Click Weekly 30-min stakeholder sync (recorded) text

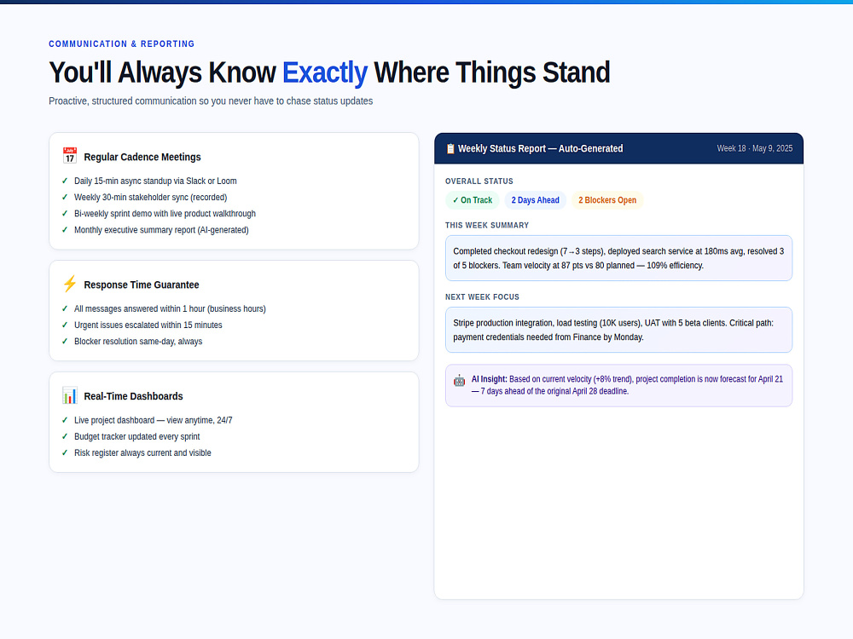pos(151,198)
